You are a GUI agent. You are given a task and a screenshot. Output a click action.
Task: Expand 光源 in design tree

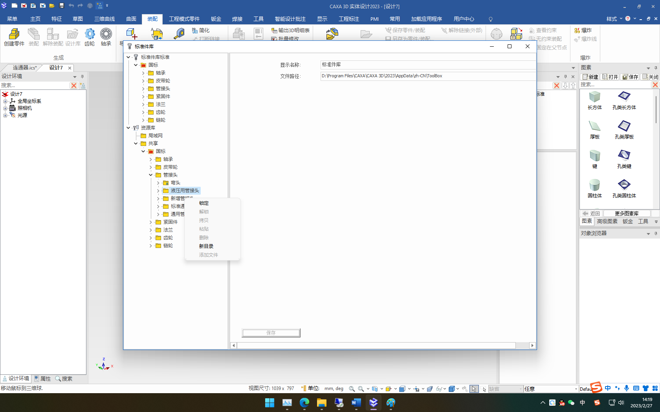5,115
